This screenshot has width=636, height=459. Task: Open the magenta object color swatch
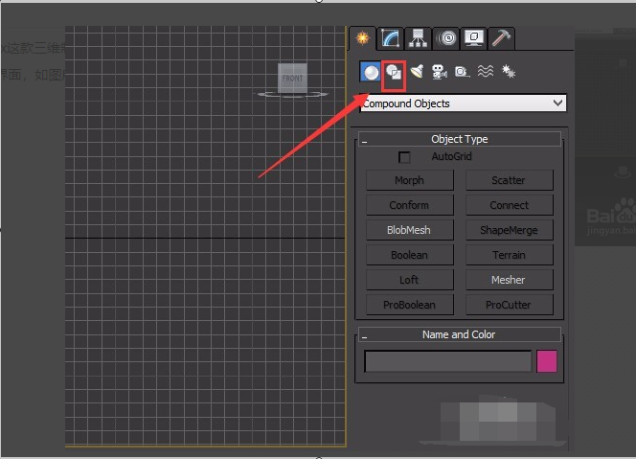(546, 361)
